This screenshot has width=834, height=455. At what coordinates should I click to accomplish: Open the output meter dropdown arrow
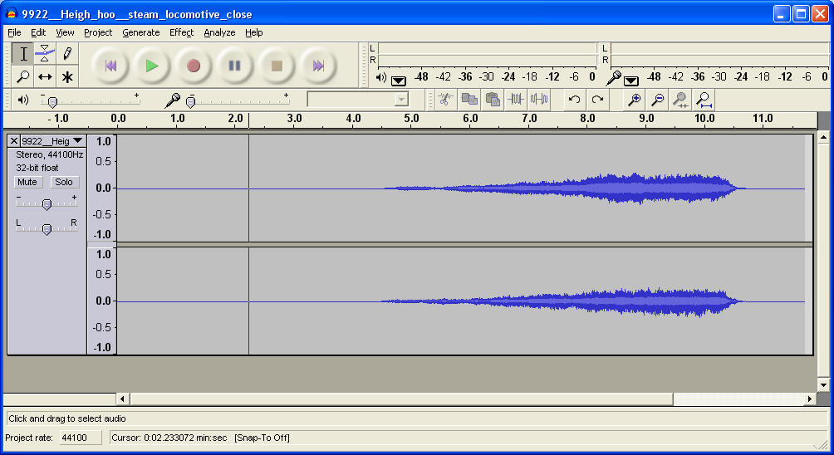click(x=399, y=80)
